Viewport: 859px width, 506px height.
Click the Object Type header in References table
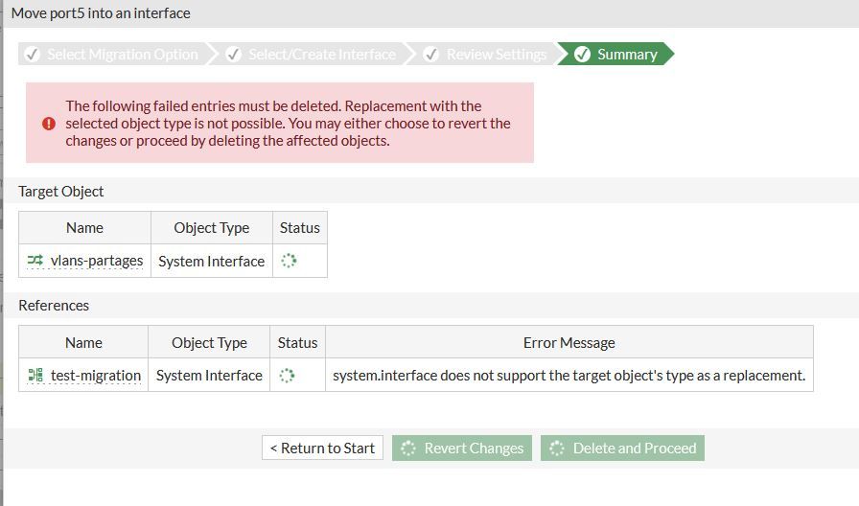pyautogui.click(x=209, y=343)
